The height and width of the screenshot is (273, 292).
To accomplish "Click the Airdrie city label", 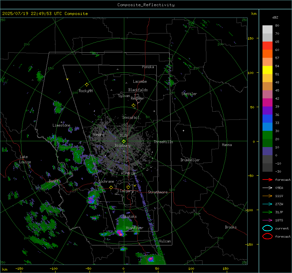I will [128, 173].
